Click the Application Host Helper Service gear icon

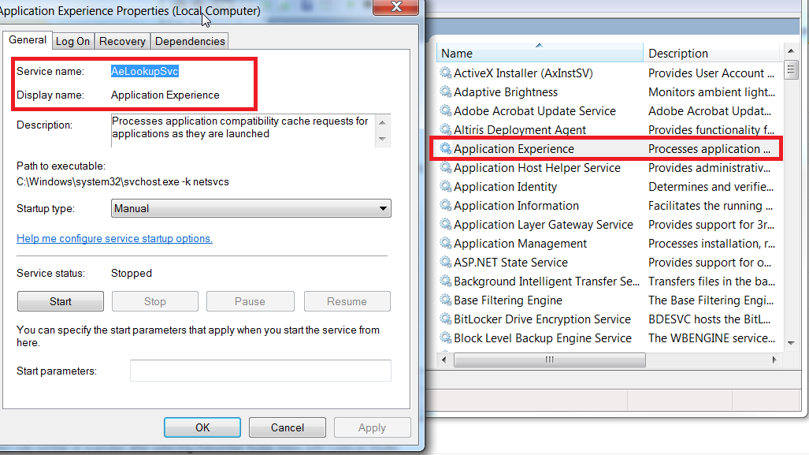point(445,167)
